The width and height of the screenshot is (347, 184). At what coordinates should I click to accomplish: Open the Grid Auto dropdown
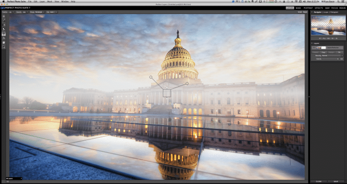[54, 12]
